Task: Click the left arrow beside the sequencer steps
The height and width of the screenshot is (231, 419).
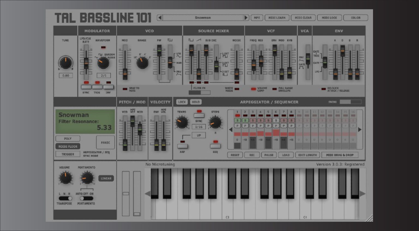Action: (x=231, y=130)
